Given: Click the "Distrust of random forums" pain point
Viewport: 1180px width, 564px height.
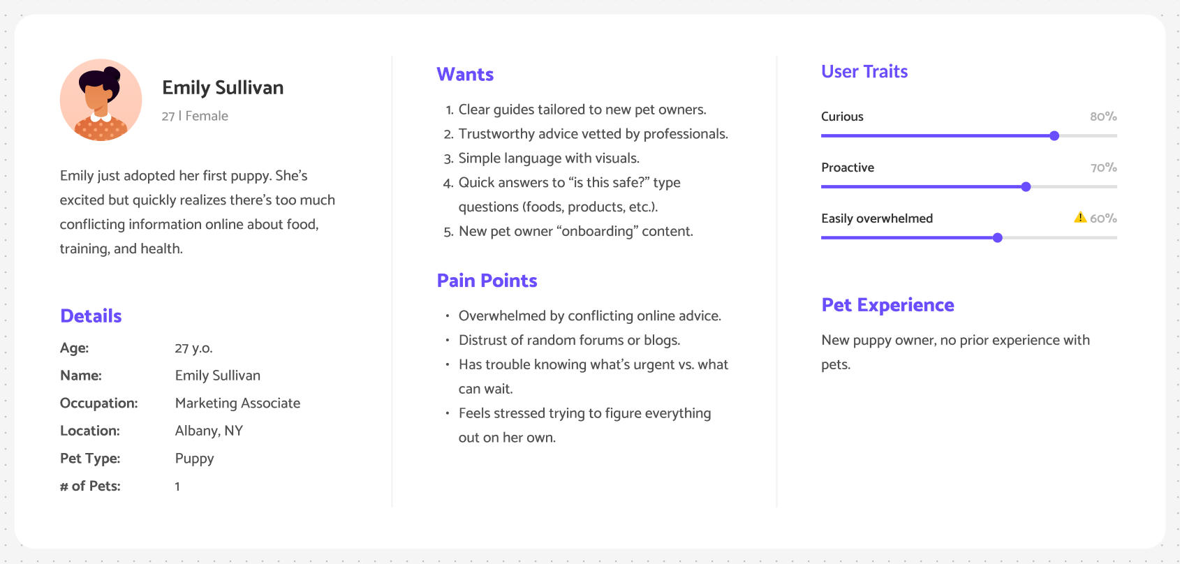Looking at the screenshot, I should point(569,340).
